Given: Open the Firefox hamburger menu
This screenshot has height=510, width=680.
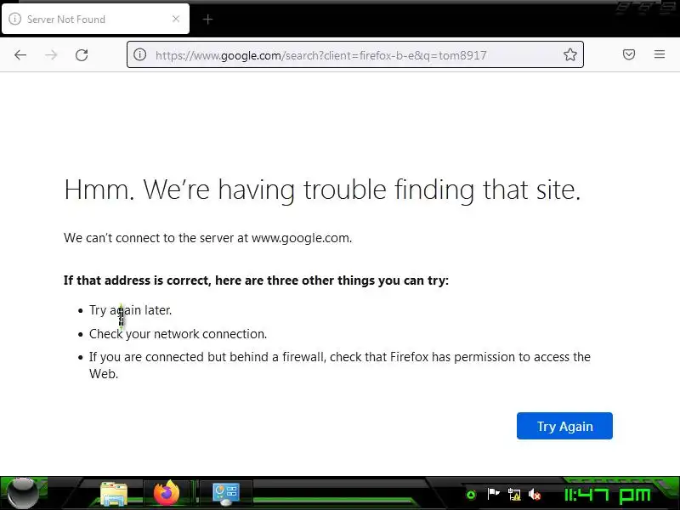Looking at the screenshot, I should (660, 54).
